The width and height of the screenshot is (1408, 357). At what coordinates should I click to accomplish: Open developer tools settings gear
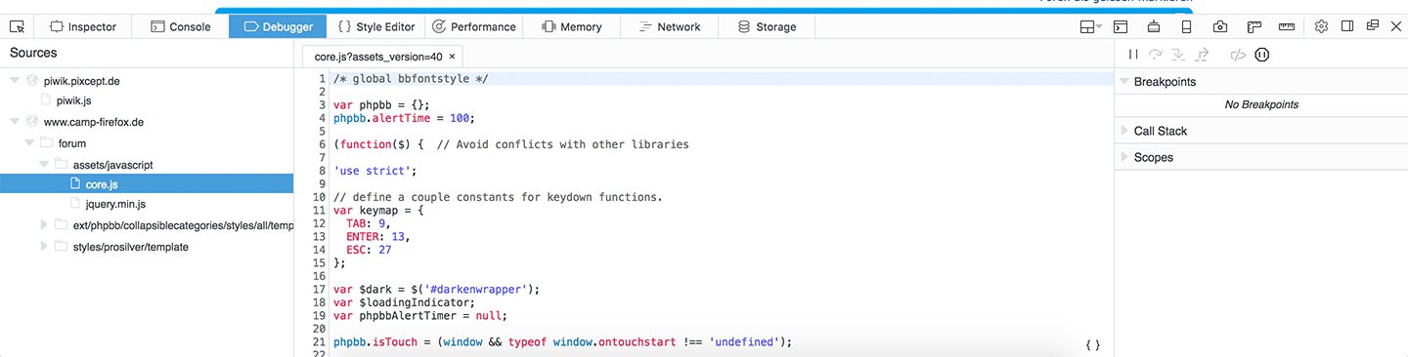[1321, 26]
